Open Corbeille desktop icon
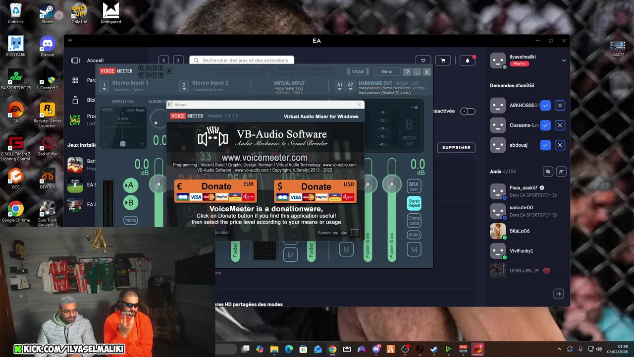 point(16,13)
